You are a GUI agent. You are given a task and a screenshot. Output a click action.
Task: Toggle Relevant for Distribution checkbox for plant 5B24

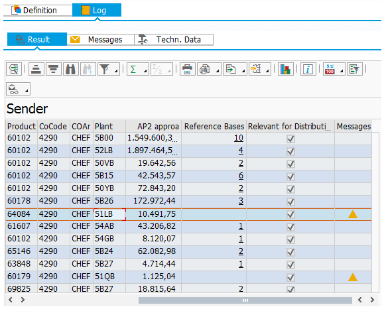click(290, 252)
